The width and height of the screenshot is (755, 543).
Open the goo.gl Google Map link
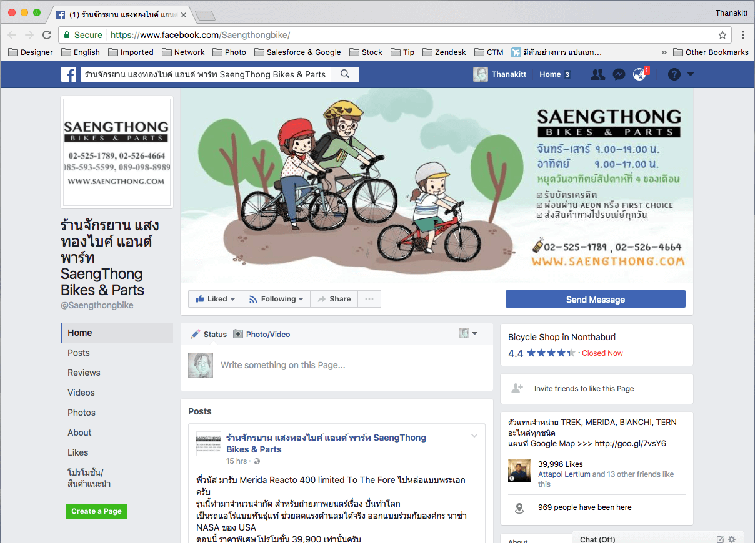pyautogui.click(x=630, y=443)
